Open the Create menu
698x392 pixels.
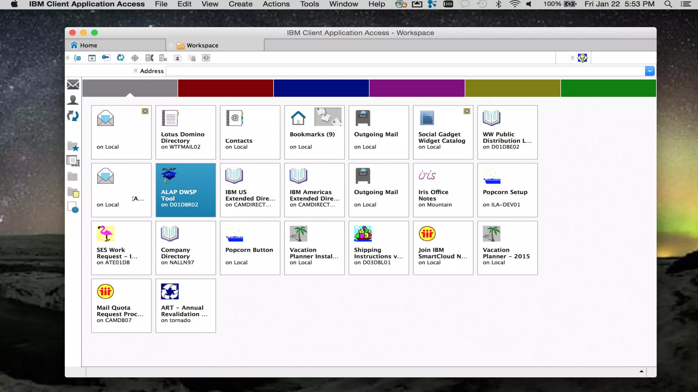click(241, 4)
